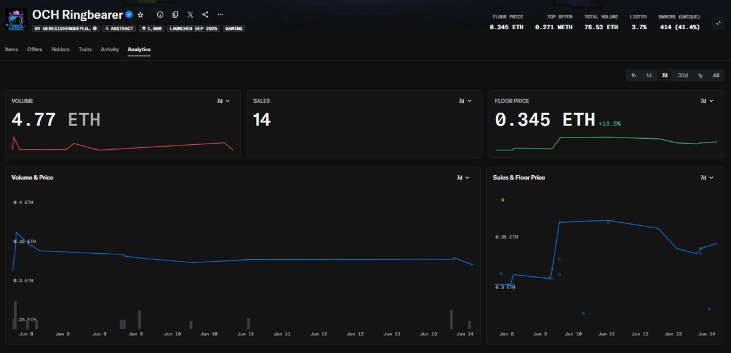Open the 7d dropdown on Sales & Floor Price chart
Viewport: 731px width, 353px height.
[x=707, y=178]
